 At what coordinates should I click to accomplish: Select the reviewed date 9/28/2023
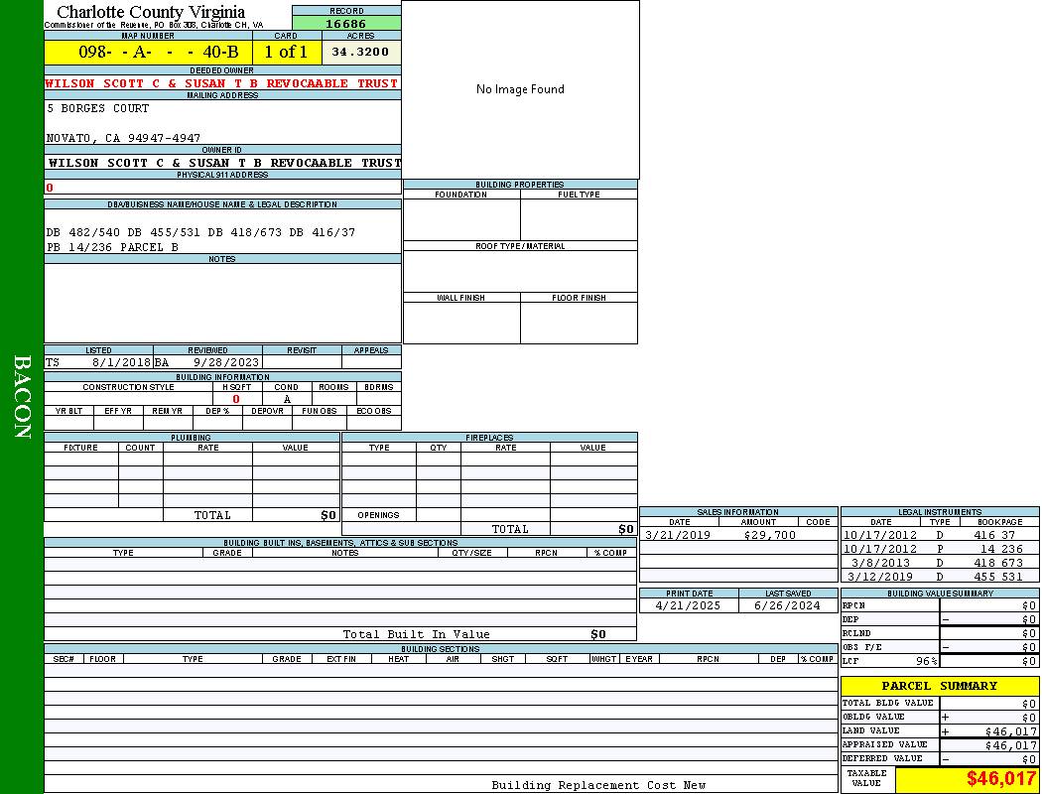225,363
